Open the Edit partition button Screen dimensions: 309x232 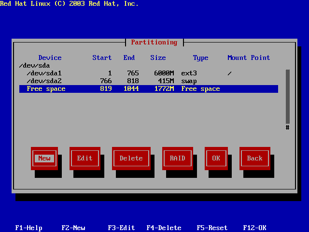(85, 158)
